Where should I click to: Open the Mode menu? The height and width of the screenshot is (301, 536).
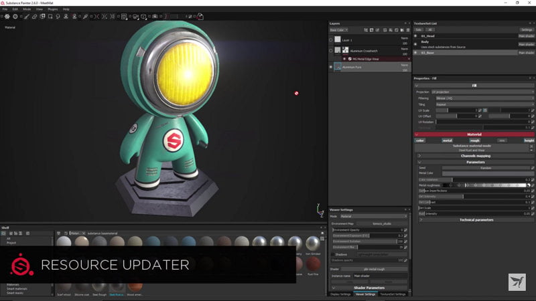27,9
